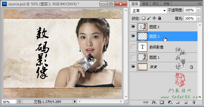Open the blend mode 正常 dropdown
204x107 pixels.
(x=149, y=10)
